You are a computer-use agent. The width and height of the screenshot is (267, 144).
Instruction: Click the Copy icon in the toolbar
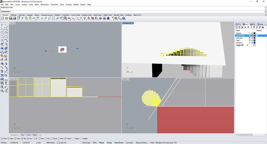tap(26, 18)
